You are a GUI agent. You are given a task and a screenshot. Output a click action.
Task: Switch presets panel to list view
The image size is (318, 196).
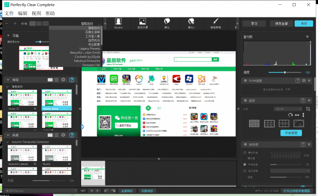pyautogui.click(x=56, y=80)
